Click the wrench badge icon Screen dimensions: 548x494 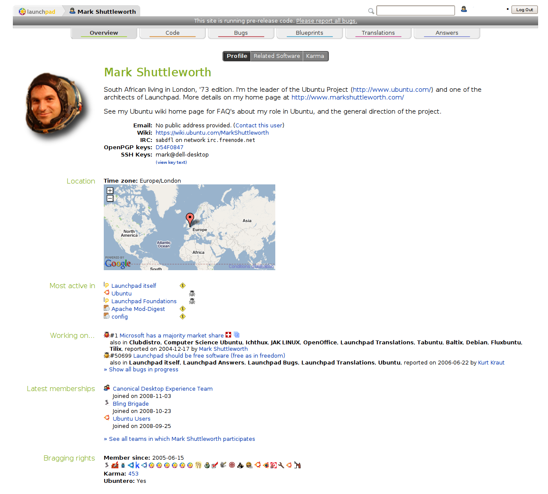(x=281, y=465)
